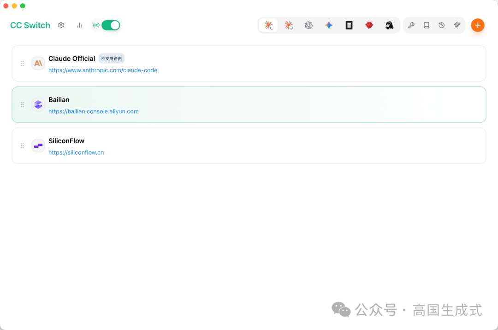Click the 不支持路由 badge

click(112, 58)
